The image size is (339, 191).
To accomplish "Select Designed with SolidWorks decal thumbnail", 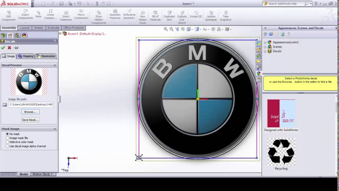I will (x=281, y=114).
